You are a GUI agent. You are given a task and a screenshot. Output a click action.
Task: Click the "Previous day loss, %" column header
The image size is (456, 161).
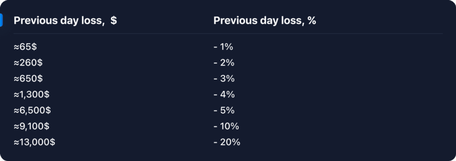pyautogui.click(x=265, y=21)
